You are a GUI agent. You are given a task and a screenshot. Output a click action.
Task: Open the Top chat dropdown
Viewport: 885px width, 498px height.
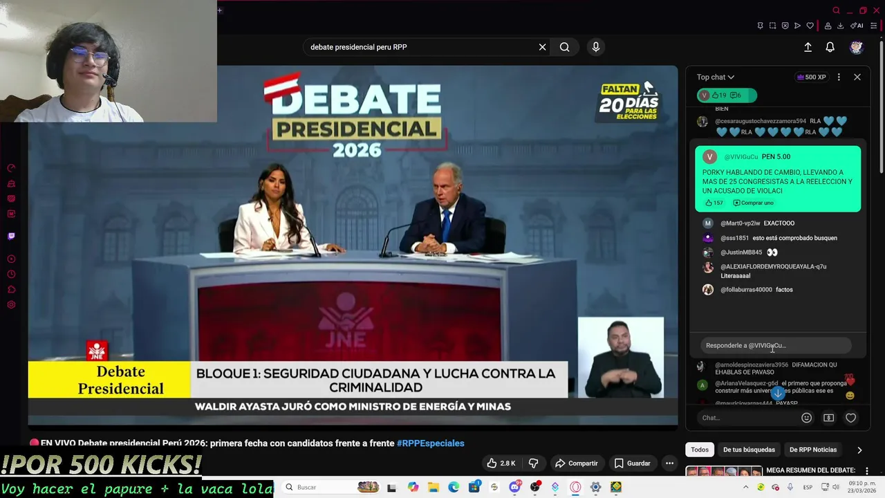716,77
